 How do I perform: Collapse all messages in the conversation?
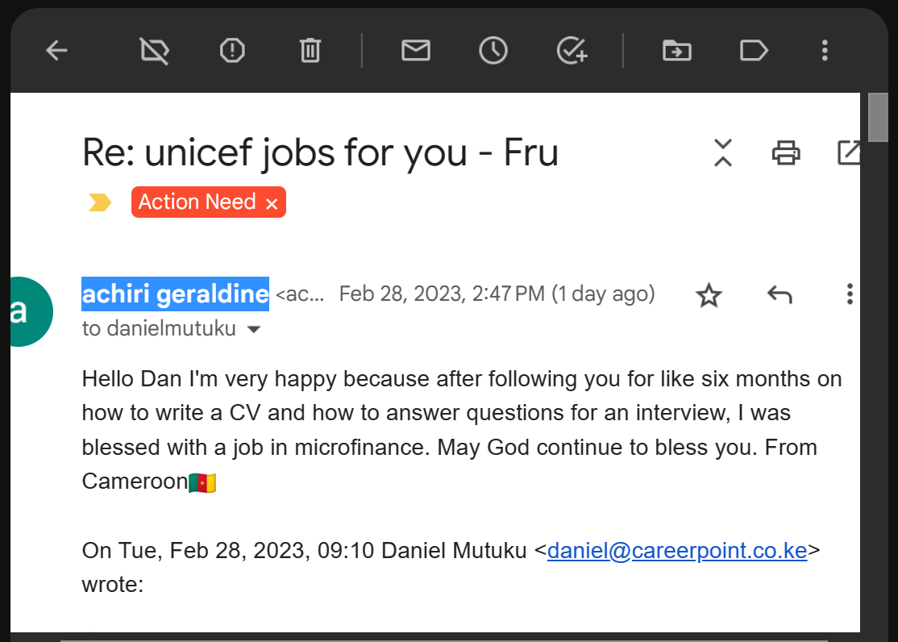click(723, 152)
